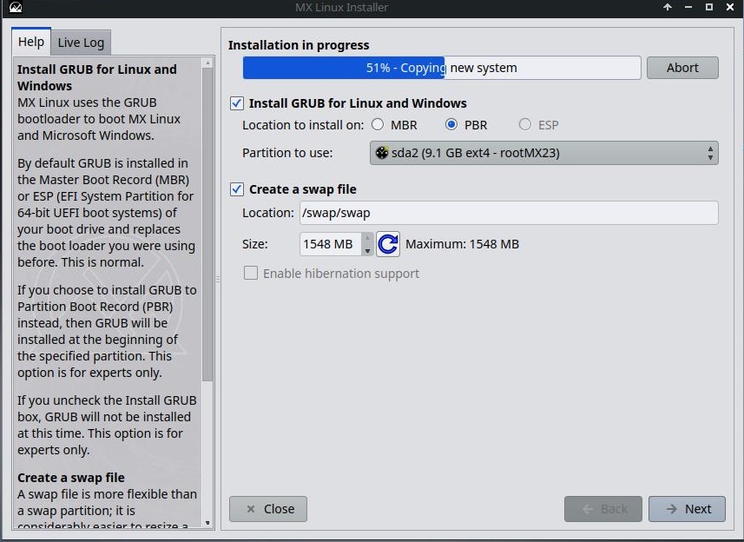Enable hibernation support checkbox

251,273
